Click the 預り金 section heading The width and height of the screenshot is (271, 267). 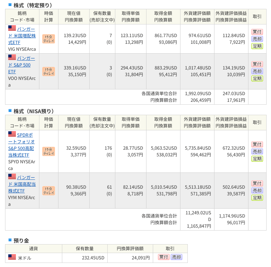[21, 241]
